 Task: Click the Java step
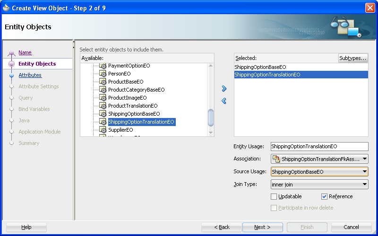24,120
